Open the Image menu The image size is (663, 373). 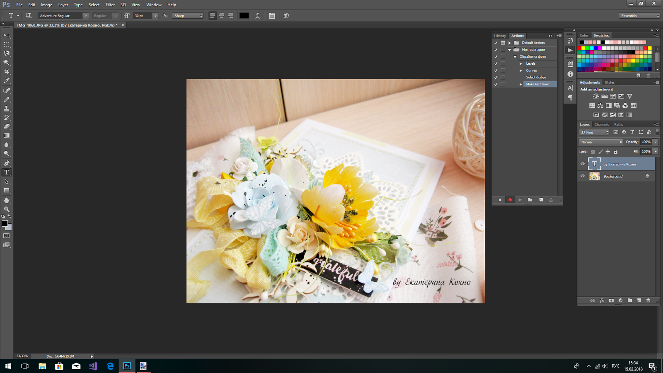click(x=46, y=5)
